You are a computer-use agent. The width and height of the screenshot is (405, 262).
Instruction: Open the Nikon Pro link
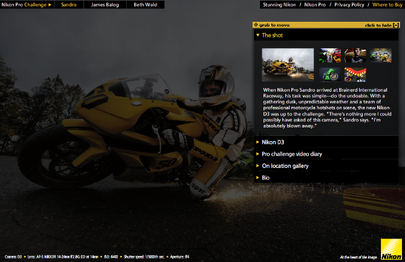(315, 5)
